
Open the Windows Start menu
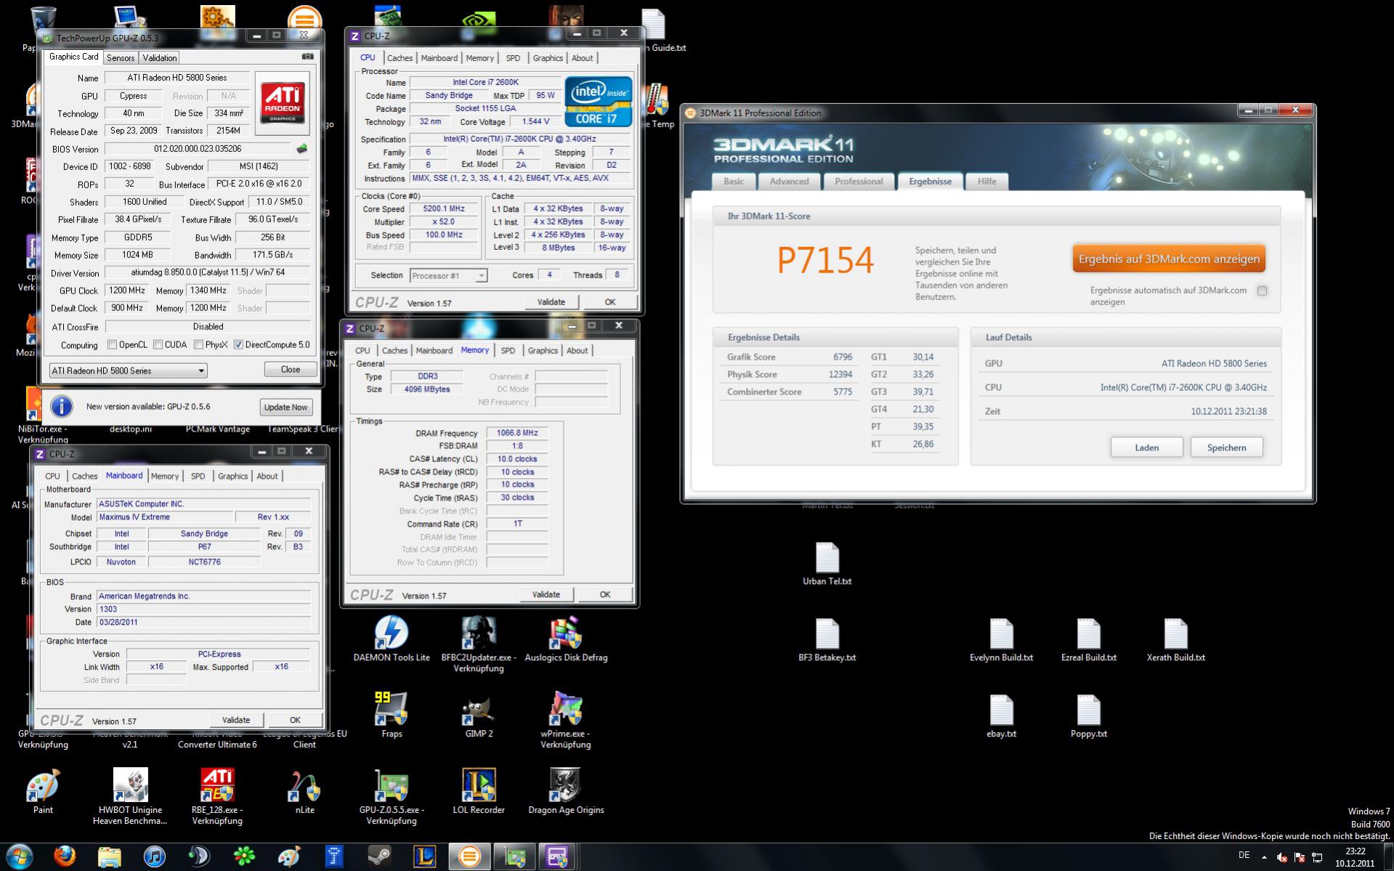coord(20,857)
